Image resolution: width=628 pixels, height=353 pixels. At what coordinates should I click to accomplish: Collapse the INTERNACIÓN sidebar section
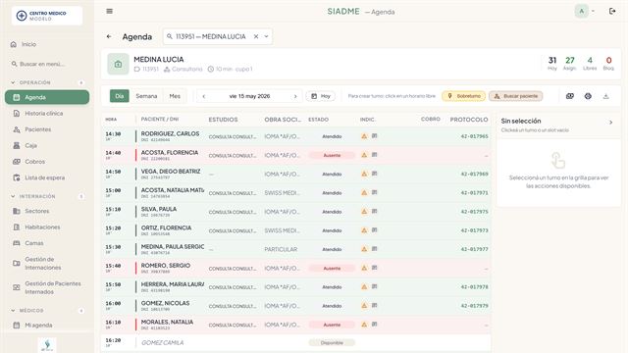pyautogui.click(x=13, y=196)
